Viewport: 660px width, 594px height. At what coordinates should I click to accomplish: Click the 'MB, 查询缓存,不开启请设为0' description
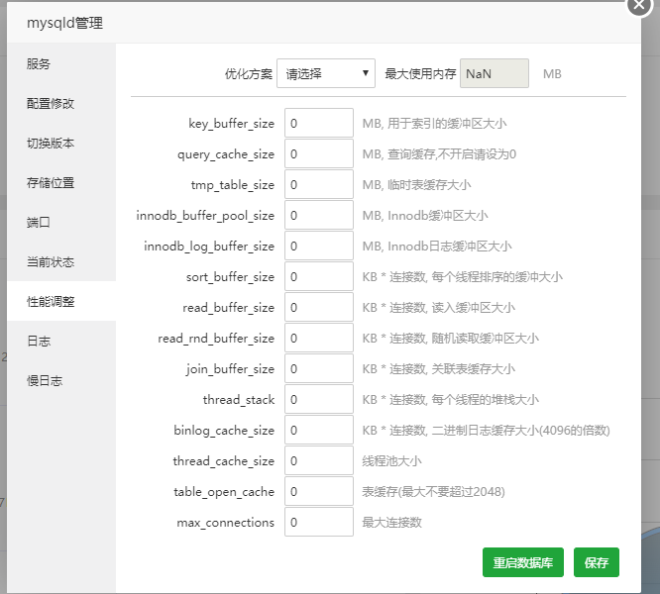pyautogui.click(x=439, y=153)
